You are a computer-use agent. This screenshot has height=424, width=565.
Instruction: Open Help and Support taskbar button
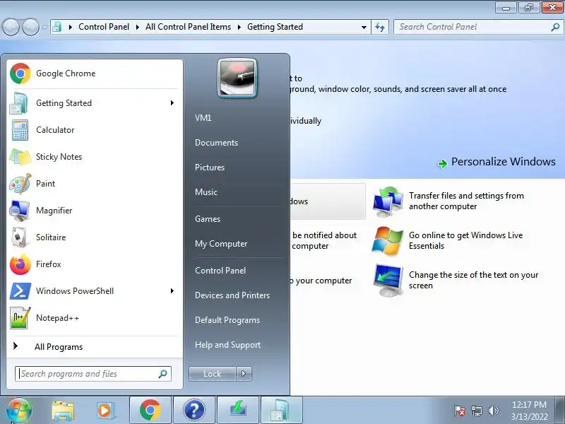click(194, 411)
